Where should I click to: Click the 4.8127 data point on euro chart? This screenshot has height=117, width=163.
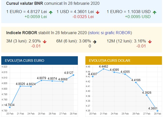pyautogui.click(x=73, y=75)
